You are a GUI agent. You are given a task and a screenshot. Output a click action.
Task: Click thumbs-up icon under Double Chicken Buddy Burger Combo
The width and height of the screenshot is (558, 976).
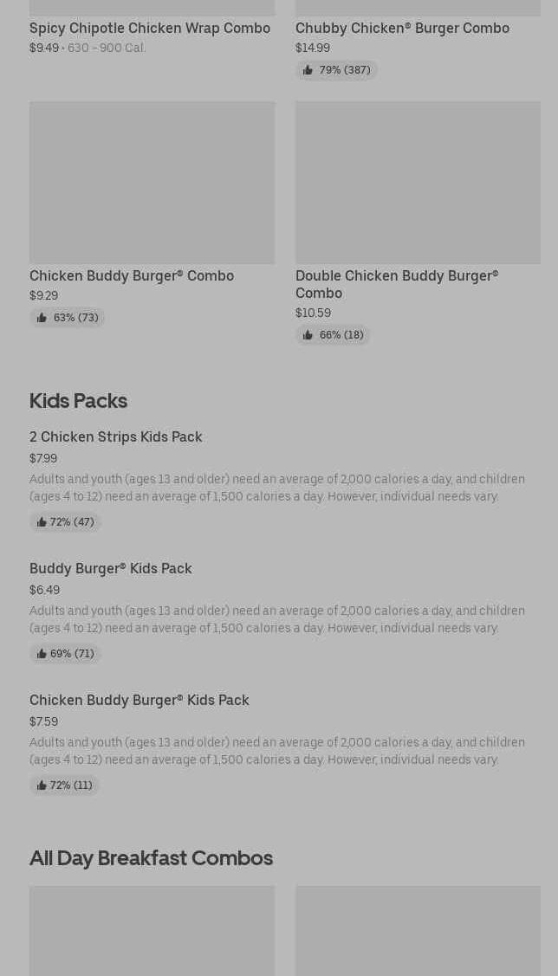[308, 335]
